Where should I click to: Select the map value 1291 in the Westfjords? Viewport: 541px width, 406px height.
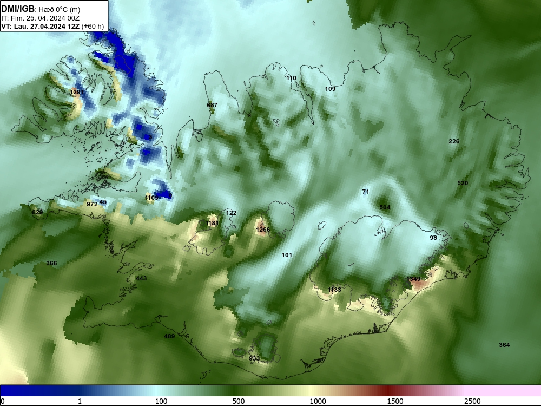[x=77, y=92]
